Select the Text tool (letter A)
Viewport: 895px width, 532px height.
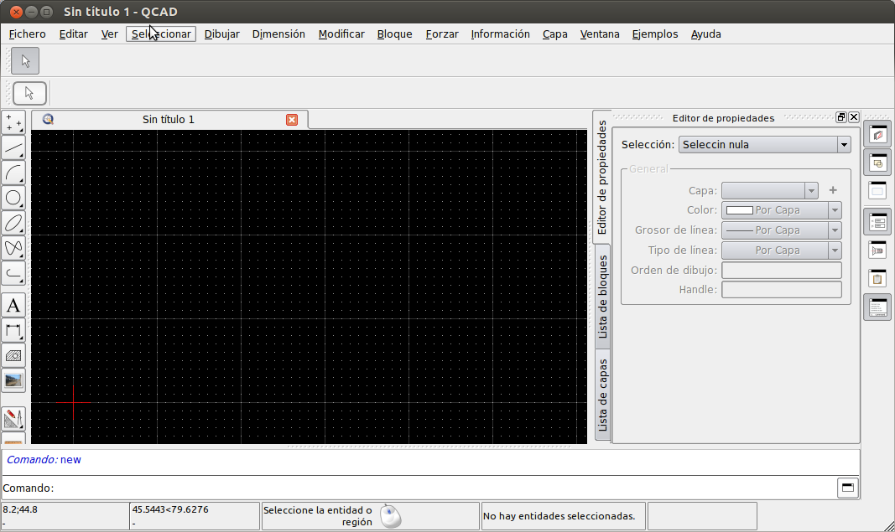13,305
